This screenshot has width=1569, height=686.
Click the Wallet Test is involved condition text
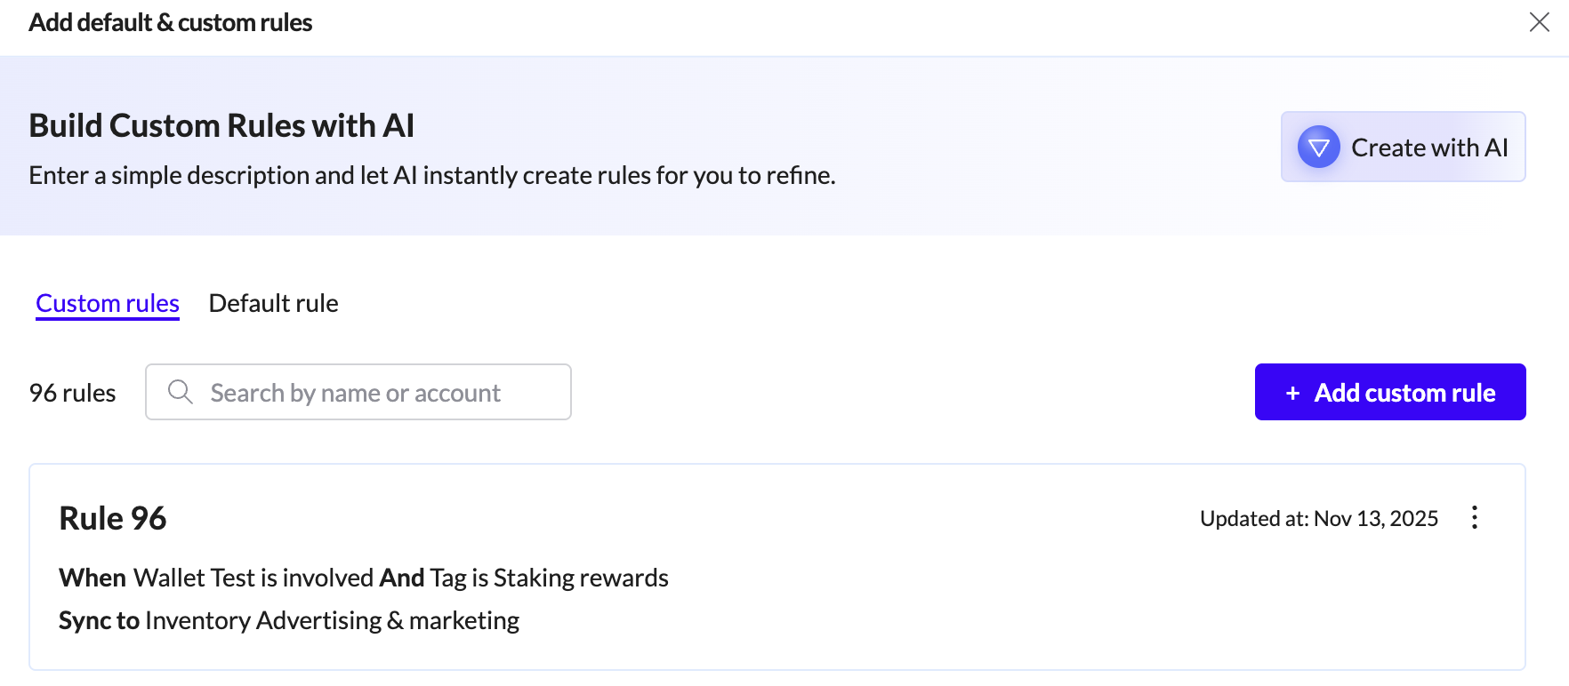click(x=253, y=578)
